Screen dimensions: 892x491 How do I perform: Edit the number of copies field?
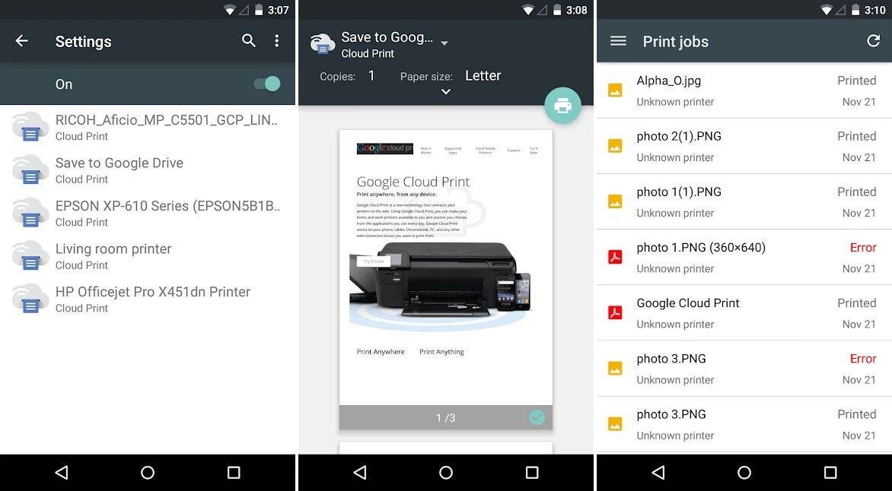tap(371, 76)
